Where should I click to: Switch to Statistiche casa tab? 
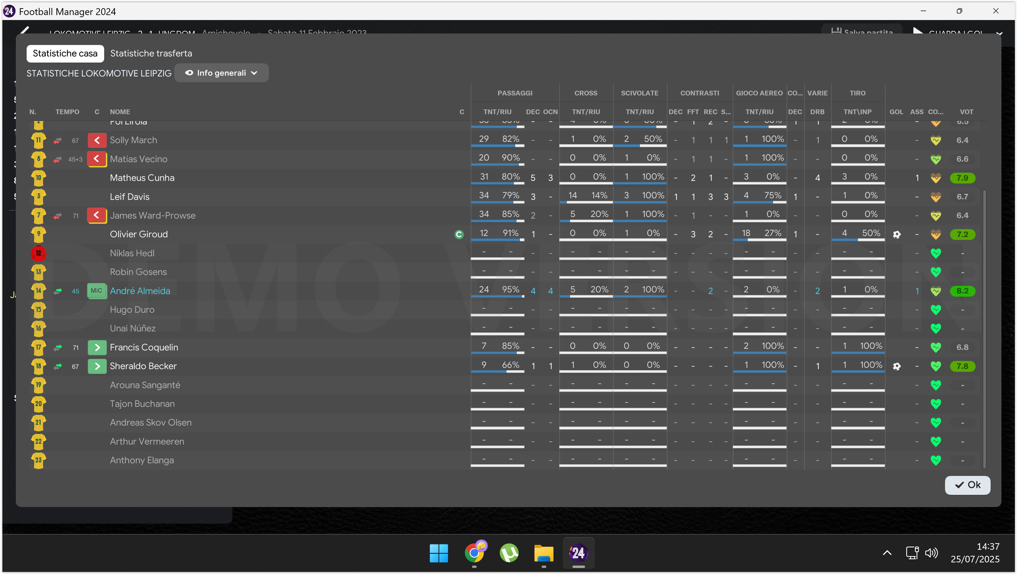[x=65, y=53]
